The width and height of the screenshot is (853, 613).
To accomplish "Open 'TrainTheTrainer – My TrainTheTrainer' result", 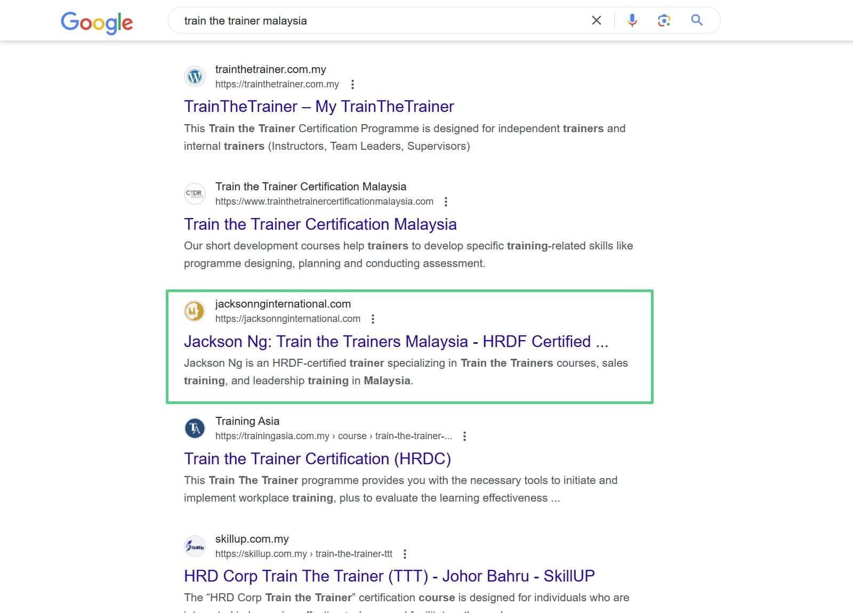I will [319, 107].
